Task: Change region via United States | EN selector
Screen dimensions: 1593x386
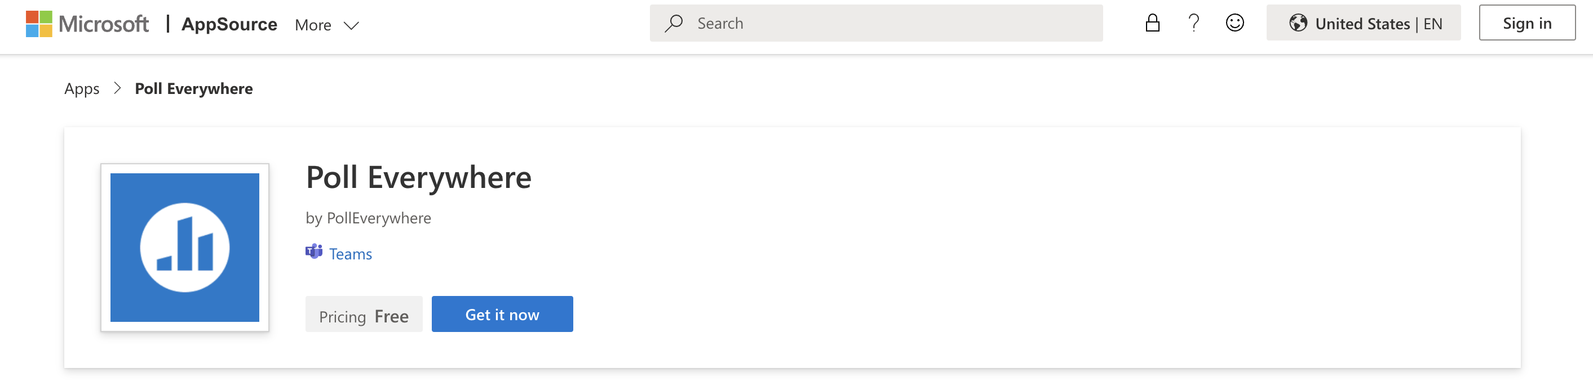Action: [1363, 24]
